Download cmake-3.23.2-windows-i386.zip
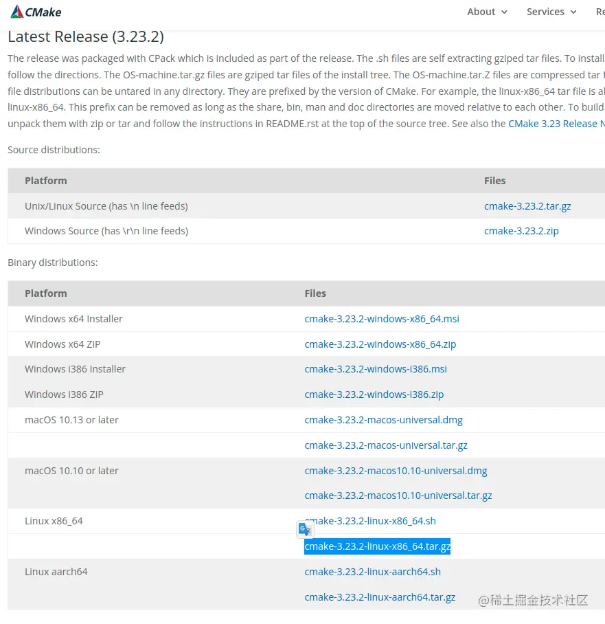The width and height of the screenshot is (605, 624). (x=374, y=394)
